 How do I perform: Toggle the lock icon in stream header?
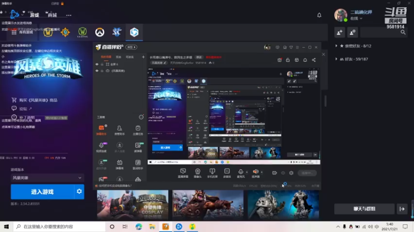coord(288,60)
